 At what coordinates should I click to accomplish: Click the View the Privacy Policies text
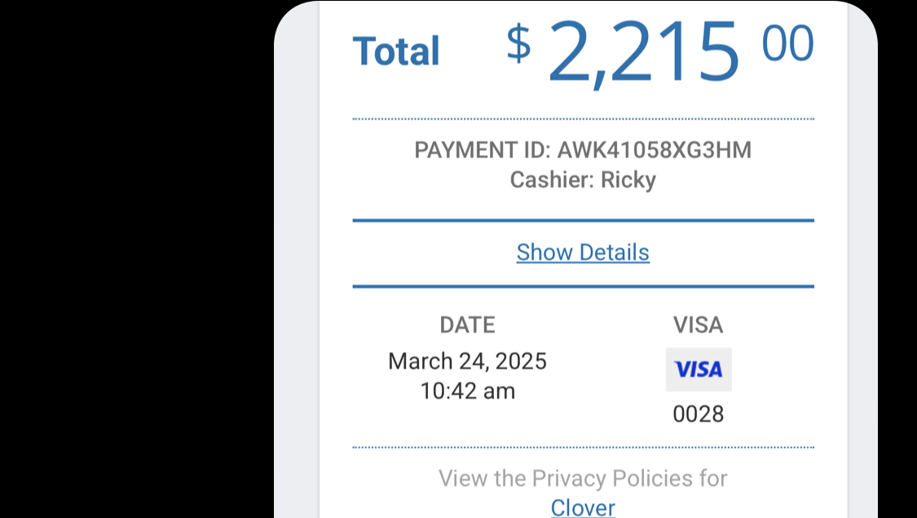[x=583, y=478]
